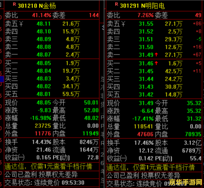Select buy-two price 31.45
Screen dimensions: 204x188
click(146, 71)
